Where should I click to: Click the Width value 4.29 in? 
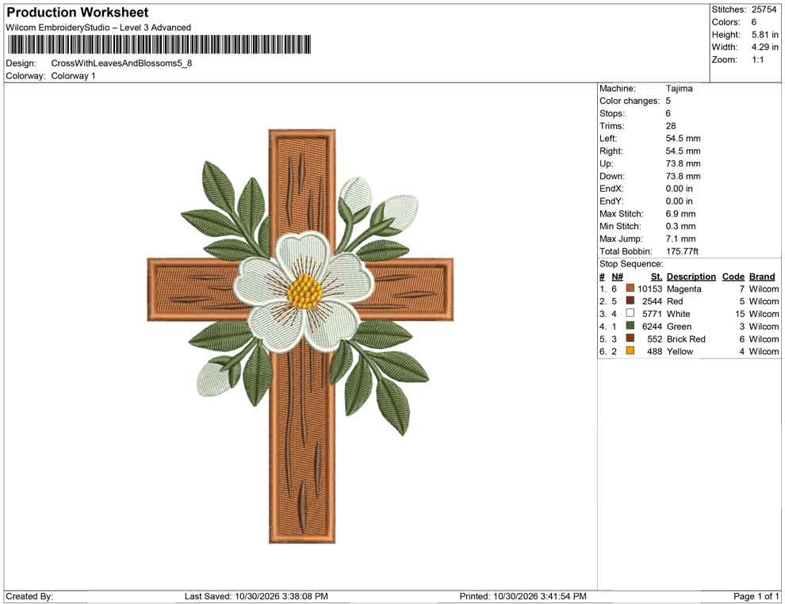765,47
